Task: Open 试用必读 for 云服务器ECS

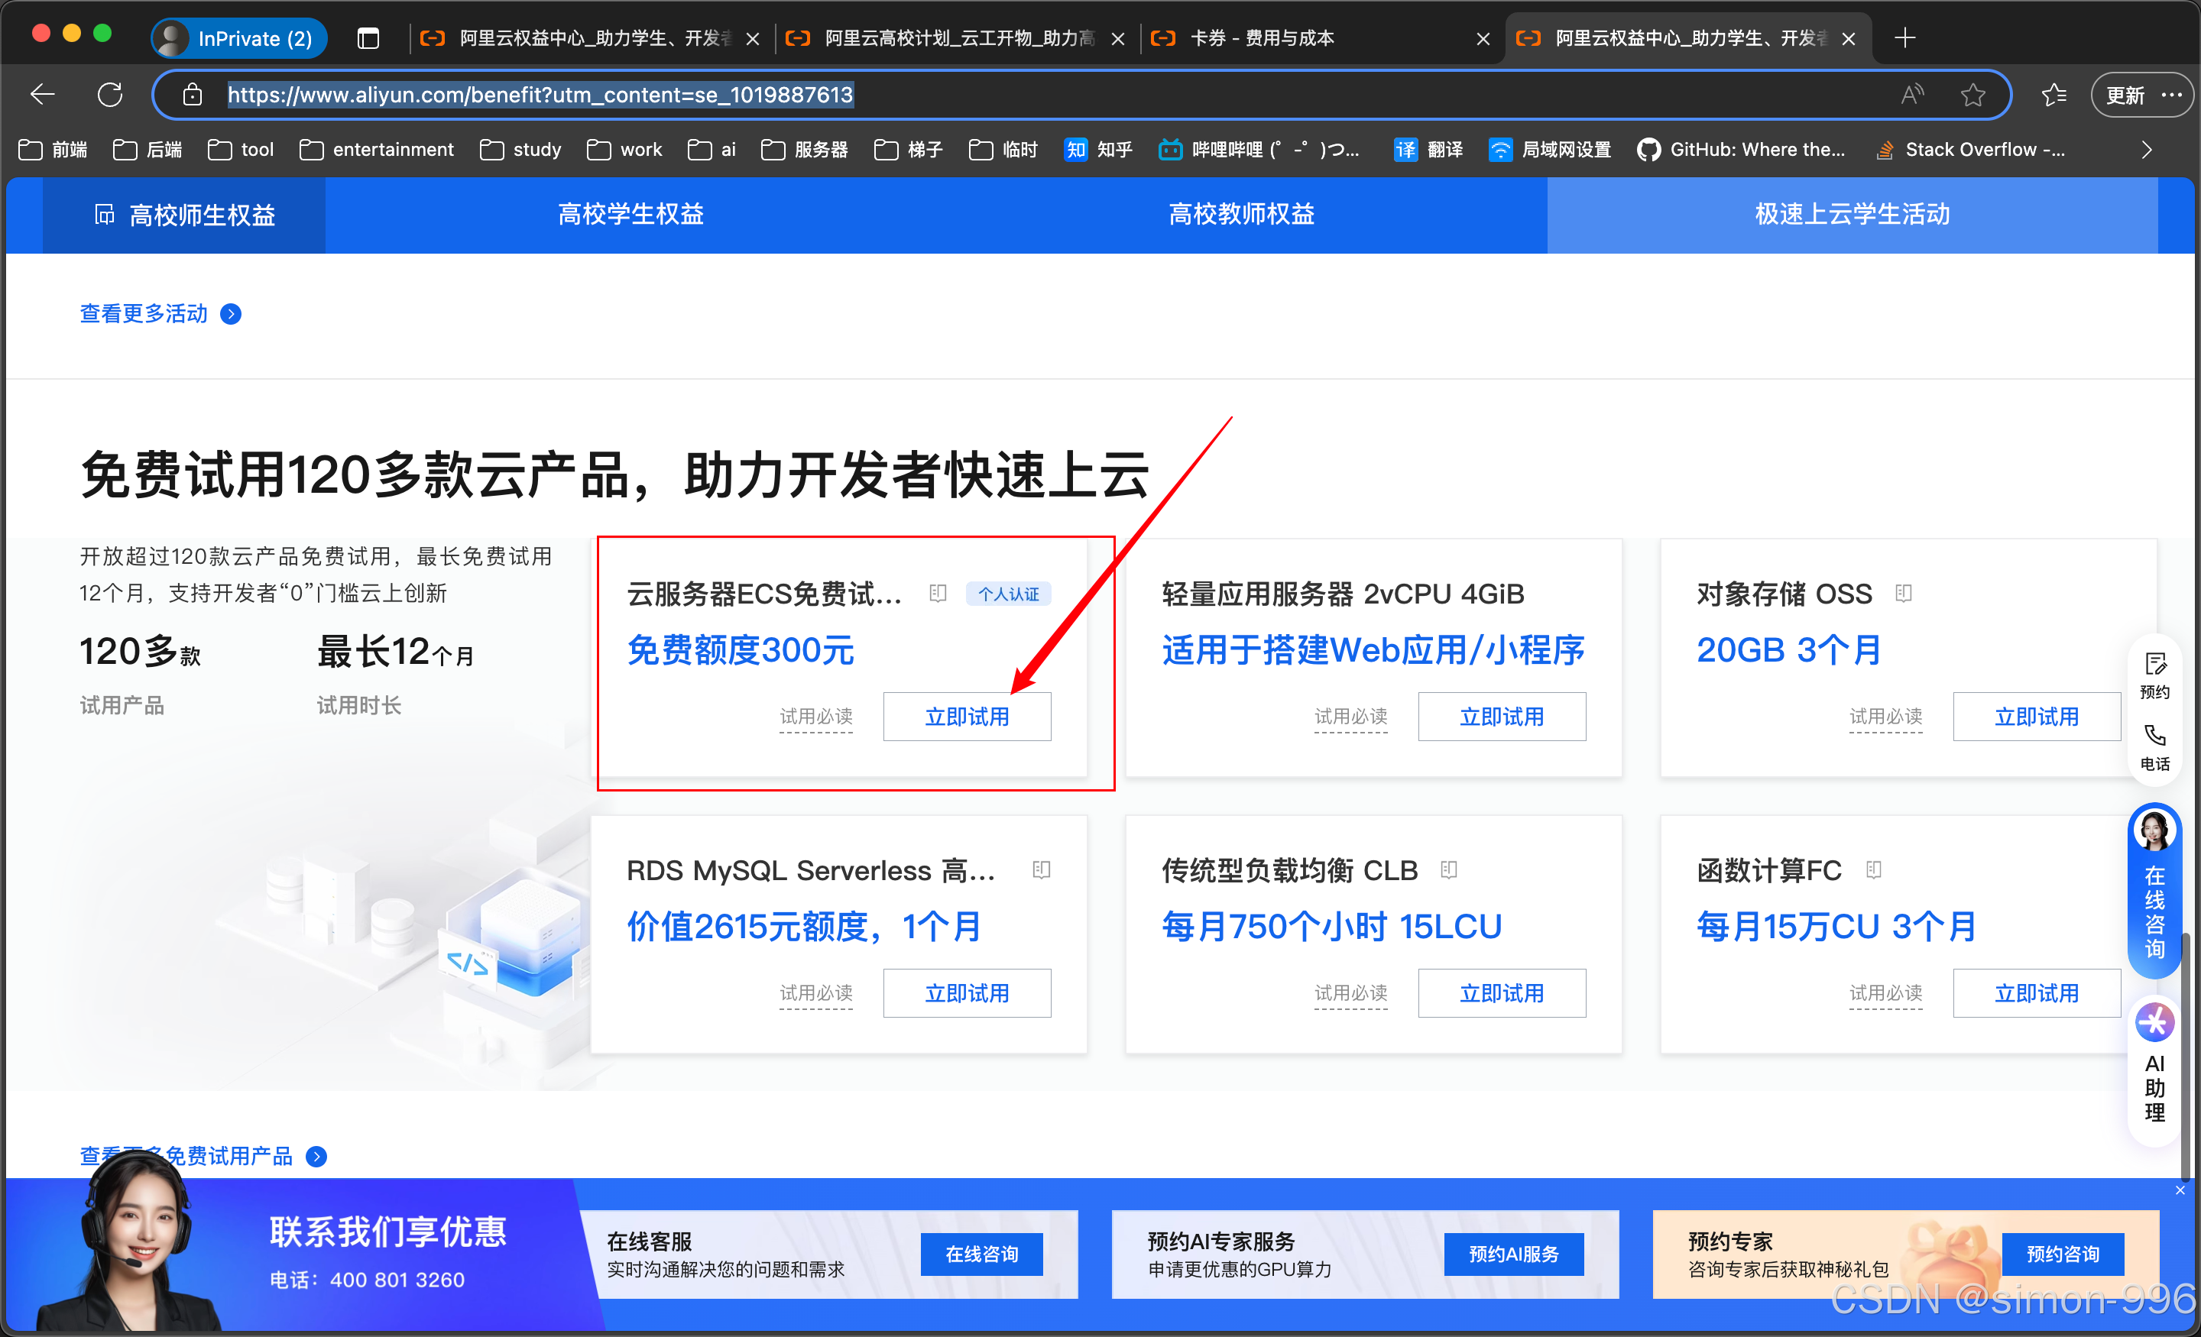Action: coord(815,717)
